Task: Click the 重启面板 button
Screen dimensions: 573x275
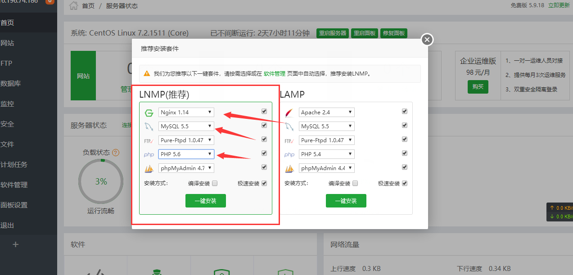Action: click(x=364, y=33)
